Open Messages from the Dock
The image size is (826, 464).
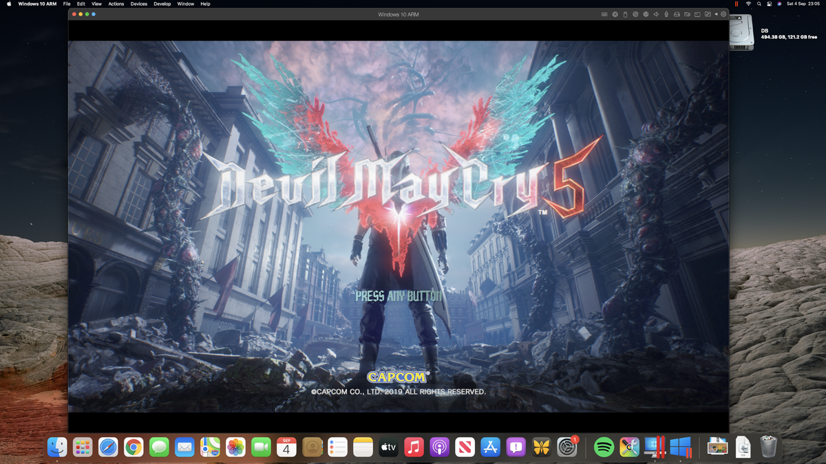click(x=159, y=448)
